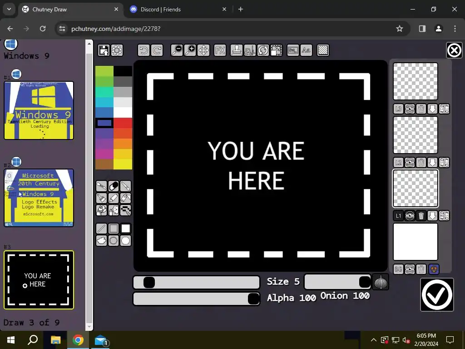Click the circular arrows rotate icon
Image resolution: width=465 pixels, height=349 pixels.
click(x=263, y=50)
